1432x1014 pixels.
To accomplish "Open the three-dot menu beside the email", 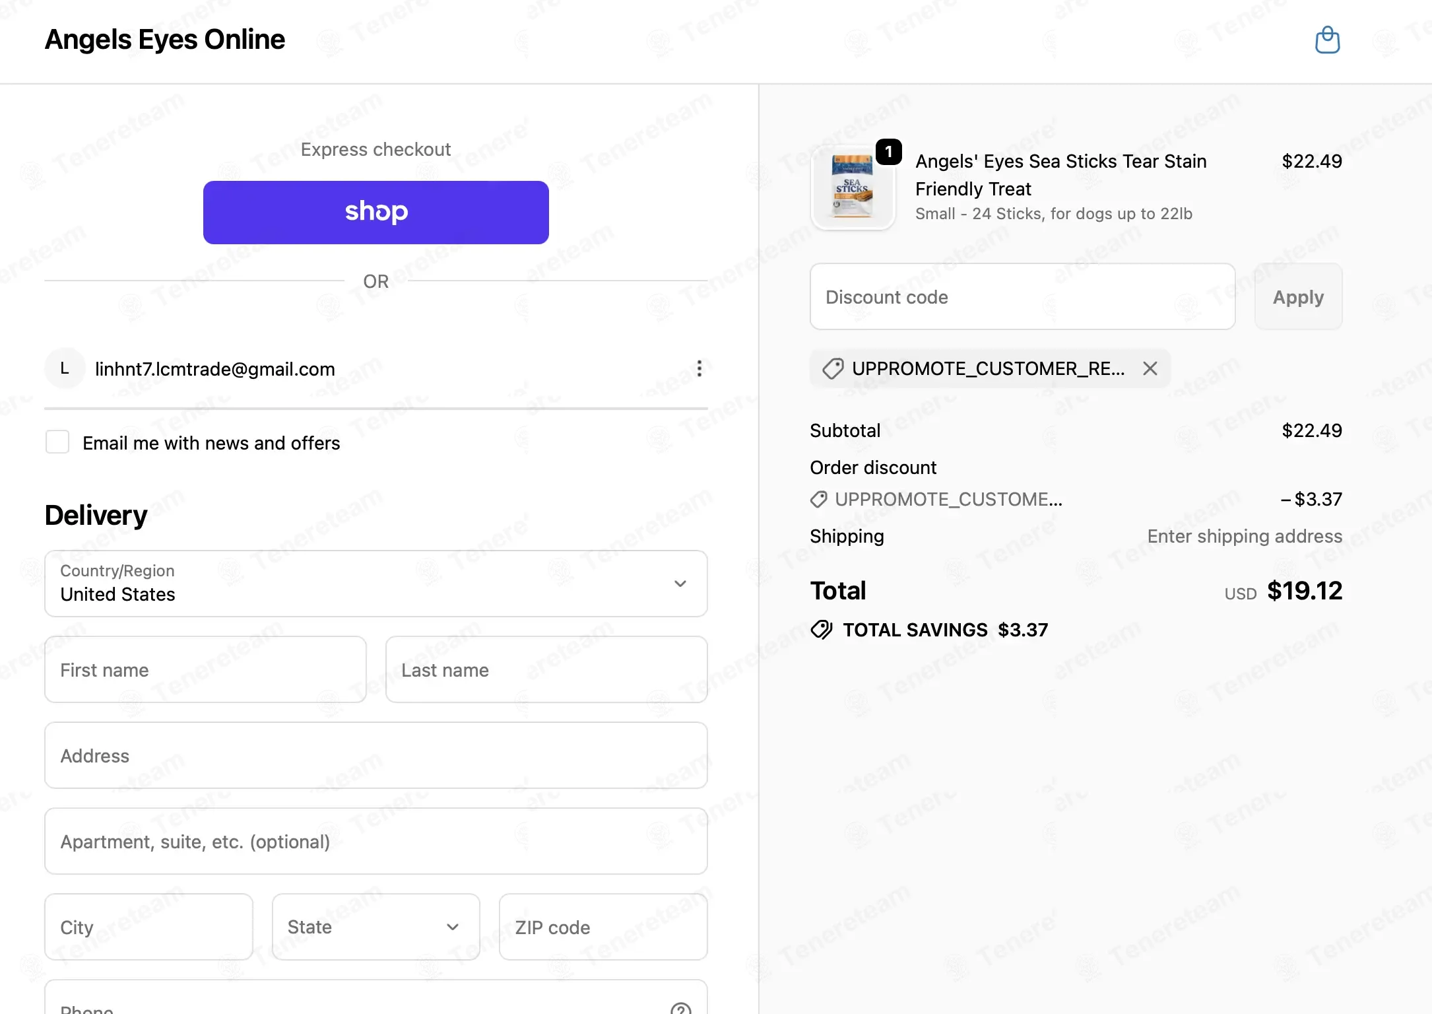I will [x=700, y=368].
